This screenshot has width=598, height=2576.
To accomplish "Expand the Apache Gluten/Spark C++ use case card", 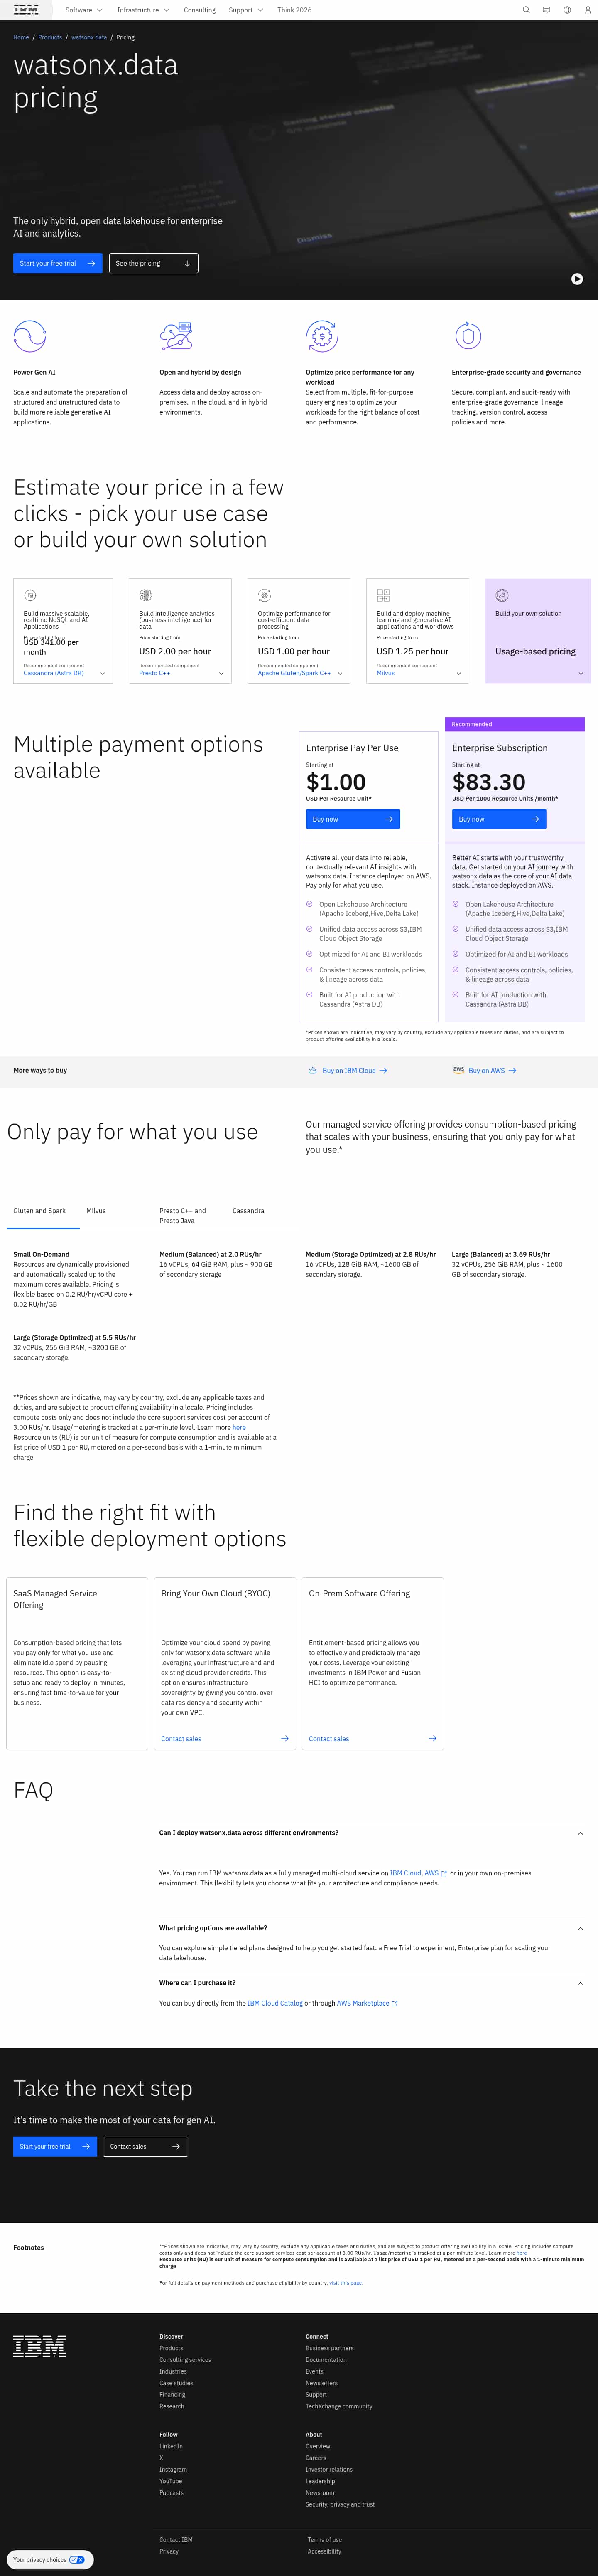I will 339,673.
